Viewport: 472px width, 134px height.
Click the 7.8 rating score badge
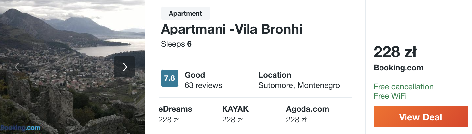(x=170, y=78)
